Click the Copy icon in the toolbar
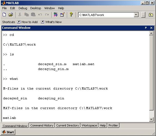156x136 pixels. click(26, 15)
